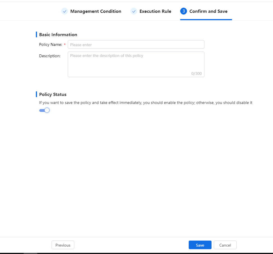
Task: Click the blue active step underline
Action: coord(206,20)
